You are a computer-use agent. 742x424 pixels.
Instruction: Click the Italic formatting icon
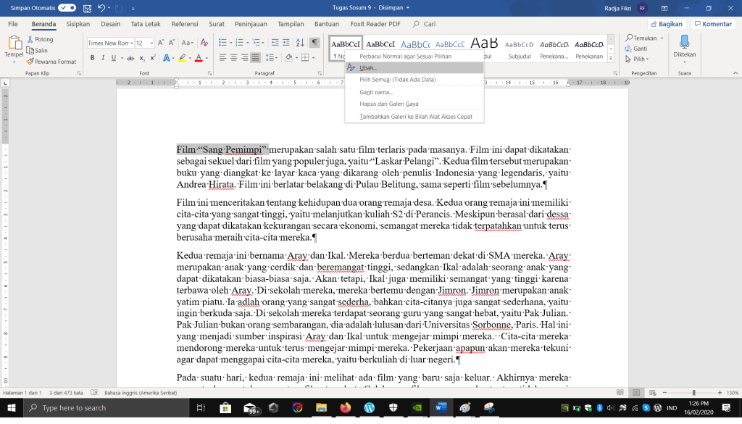click(x=101, y=58)
